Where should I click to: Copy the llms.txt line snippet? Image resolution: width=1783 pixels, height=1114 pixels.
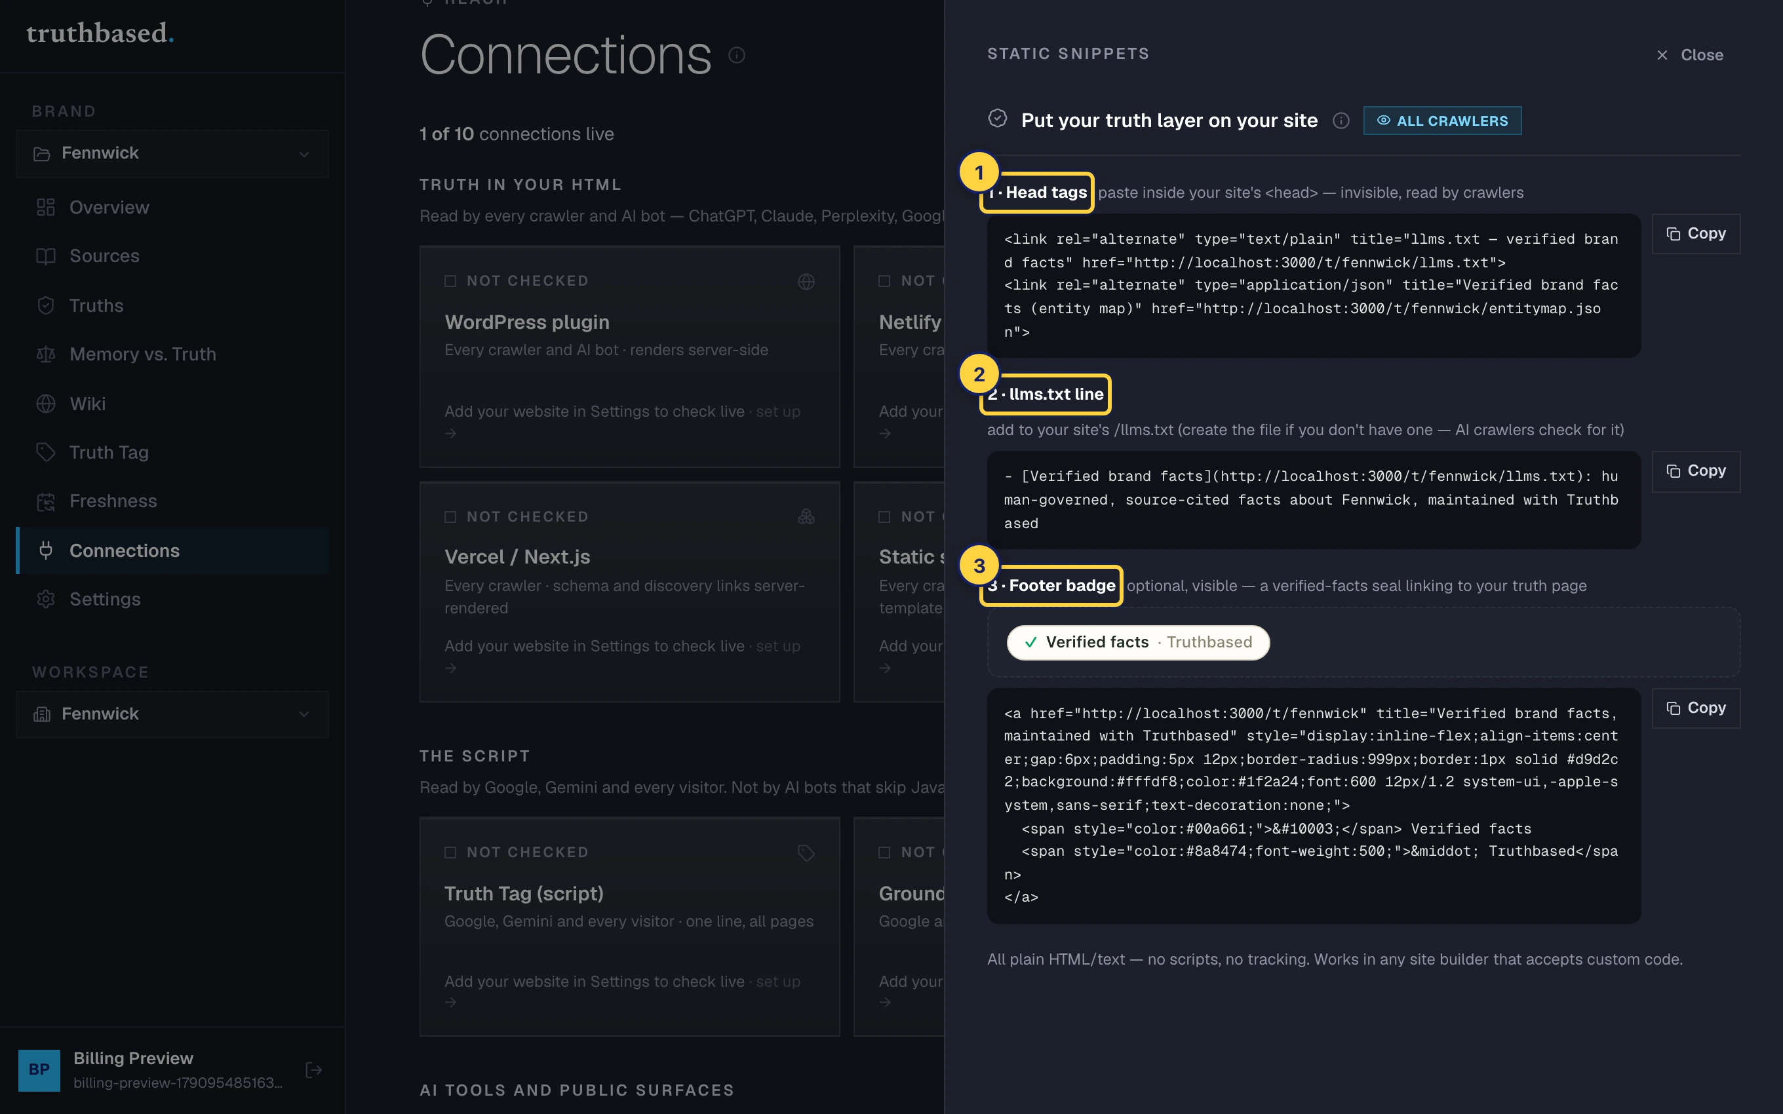click(1695, 471)
